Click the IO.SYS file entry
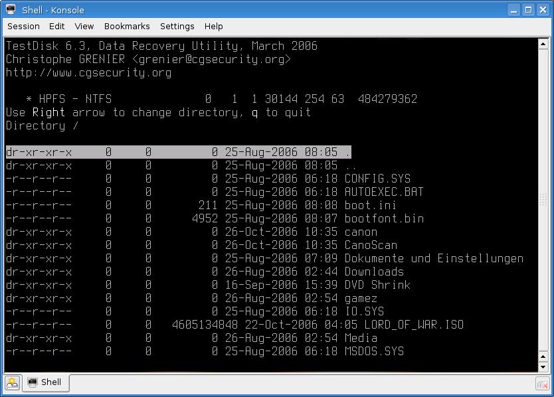 [x=195, y=311]
